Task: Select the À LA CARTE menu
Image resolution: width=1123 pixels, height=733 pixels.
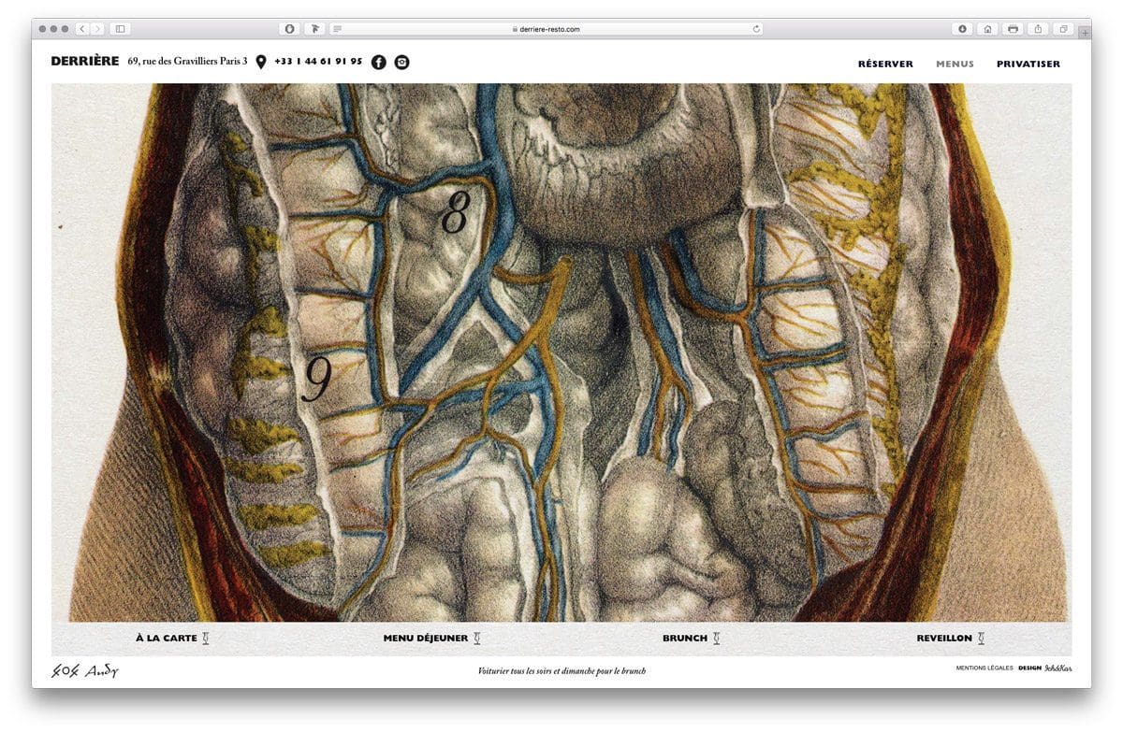Action: tap(167, 639)
